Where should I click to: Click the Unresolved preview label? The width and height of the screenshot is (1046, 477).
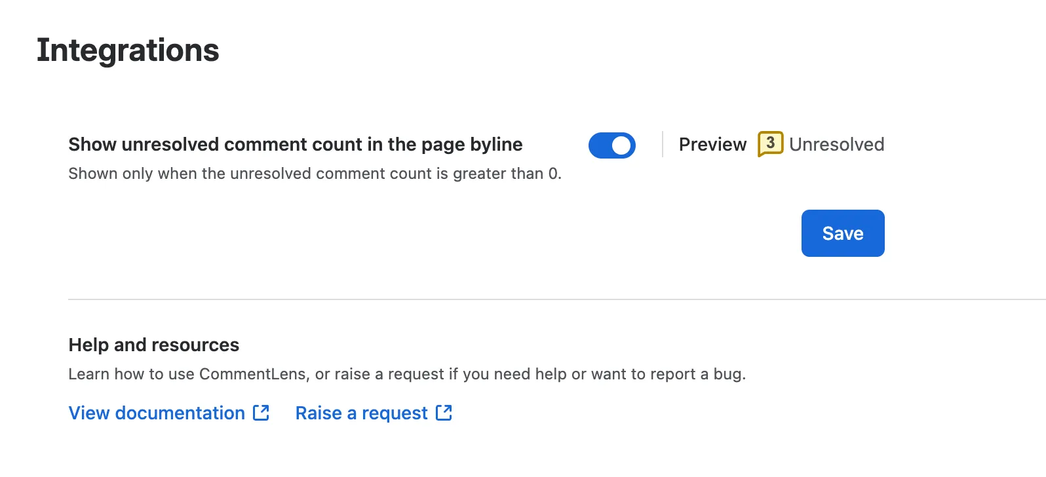click(836, 144)
